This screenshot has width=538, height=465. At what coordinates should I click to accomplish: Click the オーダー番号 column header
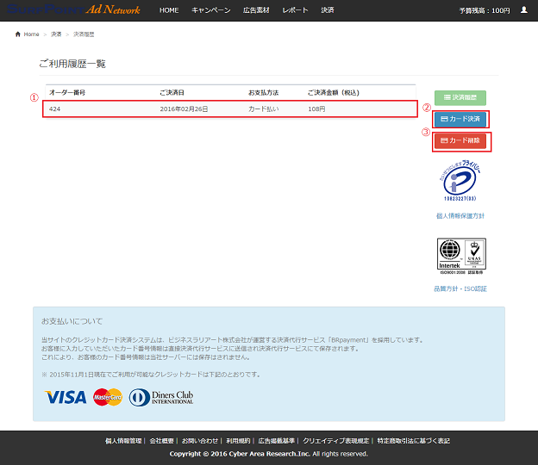tap(67, 92)
